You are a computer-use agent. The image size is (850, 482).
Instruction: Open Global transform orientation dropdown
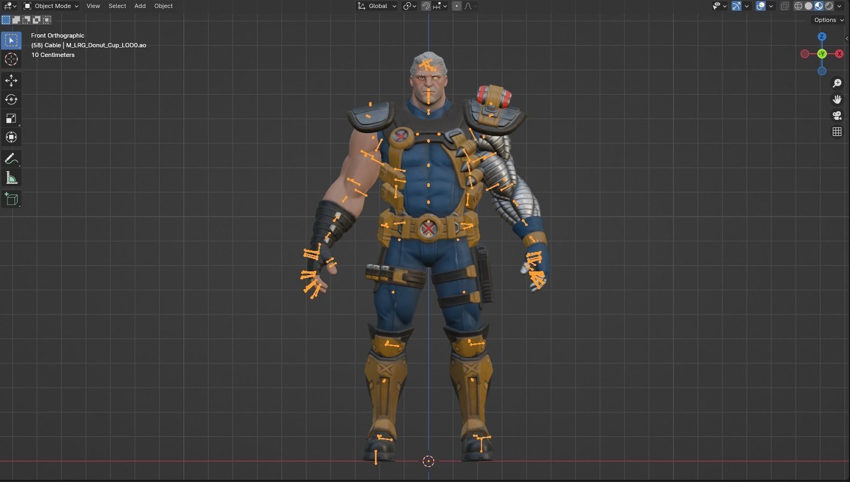click(x=377, y=6)
